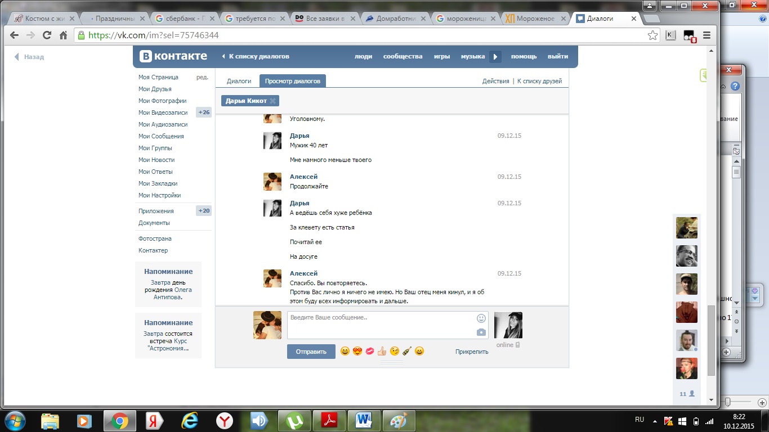Open Мои Друзья in the sidebar
The image size is (769, 432).
[155, 89]
